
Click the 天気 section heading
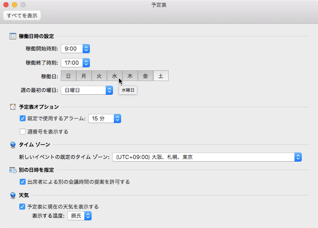coord(24,195)
